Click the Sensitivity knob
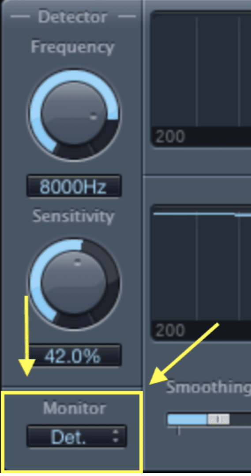 click(x=73, y=283)
